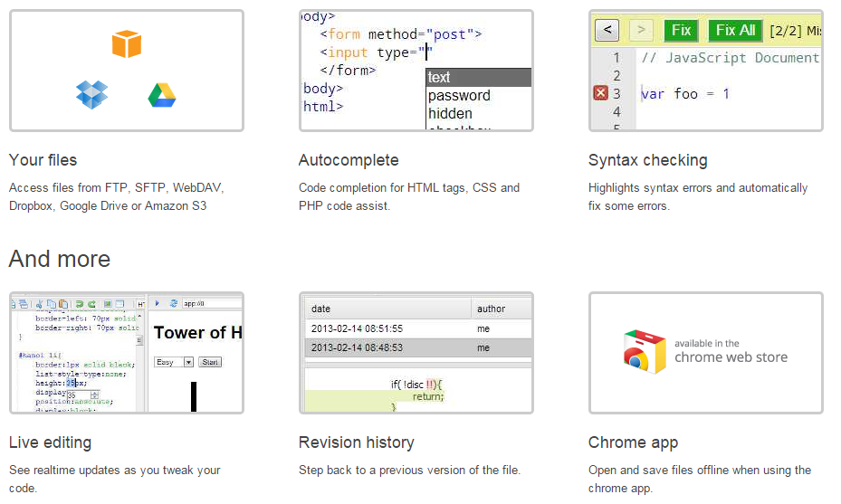Click the green redo arrow icon
Viewport: 841px width, 504px height.
point(91,304)
